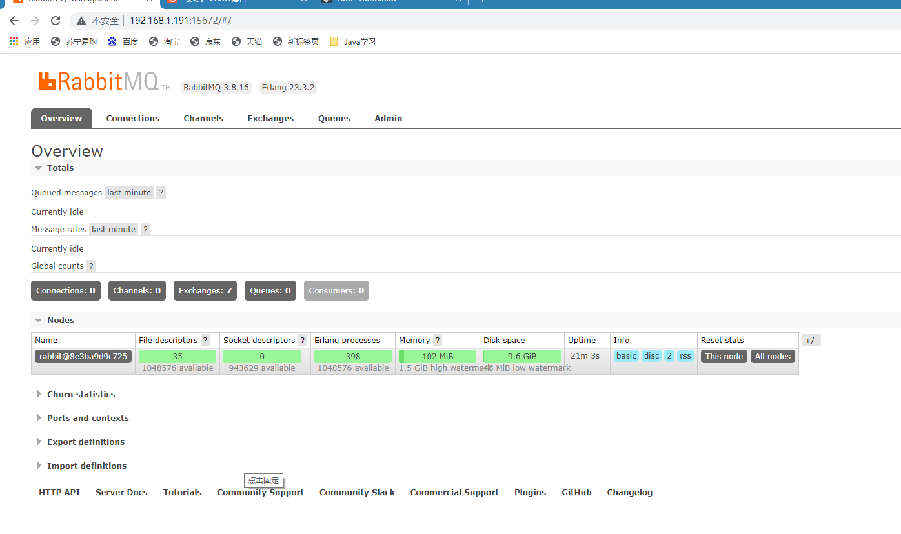
Task: Click the Channels: 0 count button
Action: [x=137, y=290]
